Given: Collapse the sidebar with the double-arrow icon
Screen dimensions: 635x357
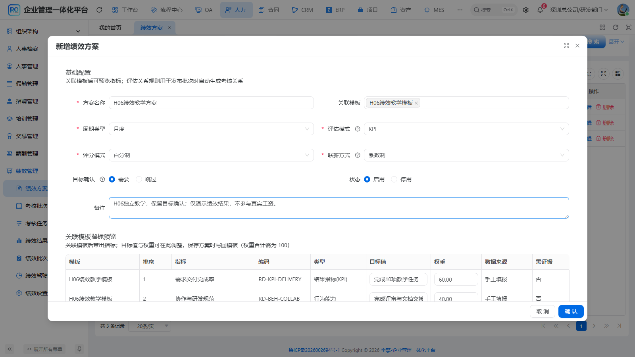Looking at the screenshot, I should click(x=10, y=349).
